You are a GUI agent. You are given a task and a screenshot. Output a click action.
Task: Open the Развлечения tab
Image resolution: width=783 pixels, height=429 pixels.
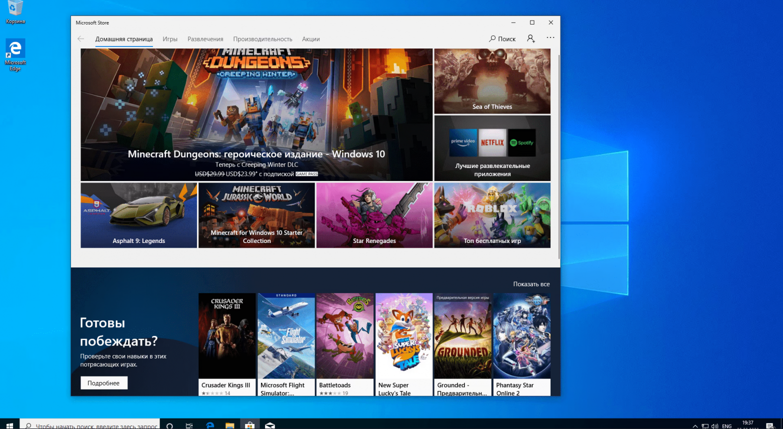(x=205, y=39)
